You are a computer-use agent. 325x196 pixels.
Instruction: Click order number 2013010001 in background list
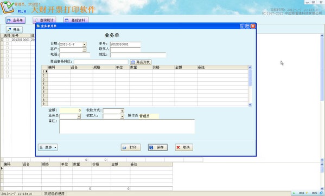click(21, 40)
